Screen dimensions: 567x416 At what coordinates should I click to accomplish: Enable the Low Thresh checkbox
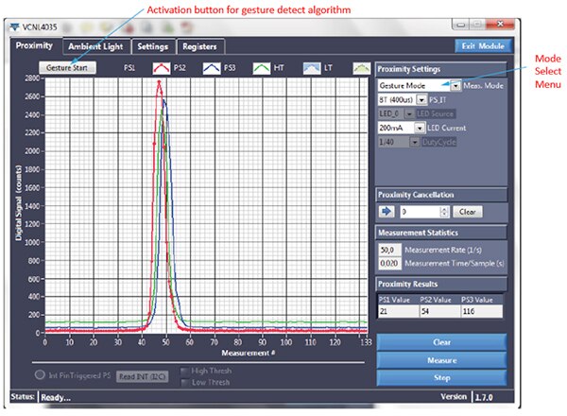point(185,382)
